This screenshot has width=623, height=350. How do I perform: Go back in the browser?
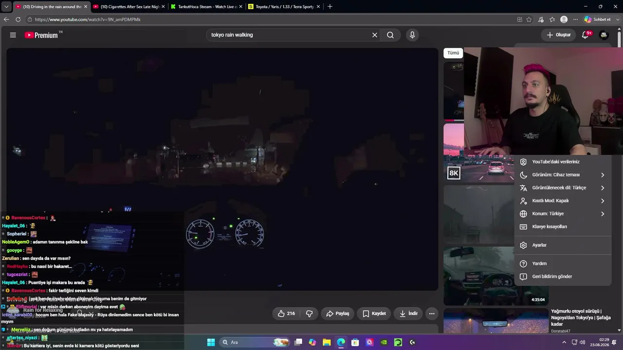tap(6, 19)
